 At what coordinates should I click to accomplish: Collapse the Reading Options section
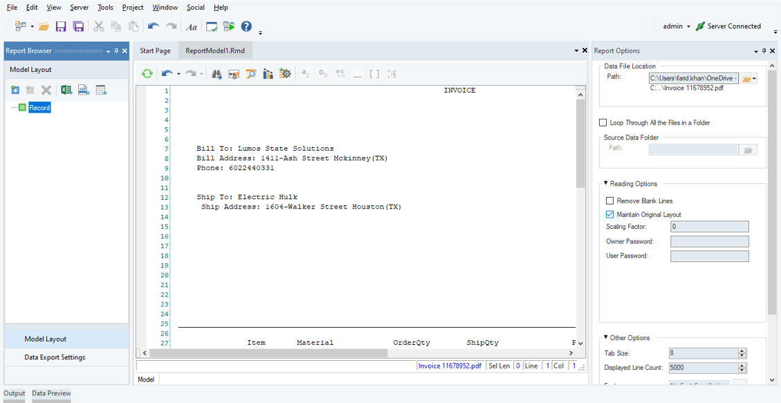[606, 184]
